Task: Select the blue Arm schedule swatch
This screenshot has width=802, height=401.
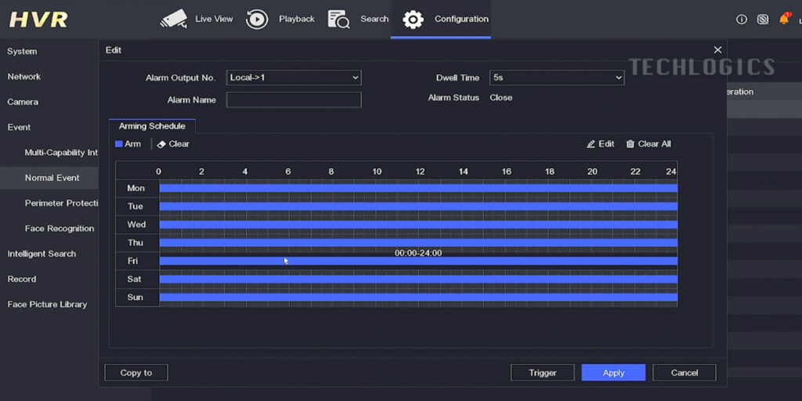Action: pos(119,144)
